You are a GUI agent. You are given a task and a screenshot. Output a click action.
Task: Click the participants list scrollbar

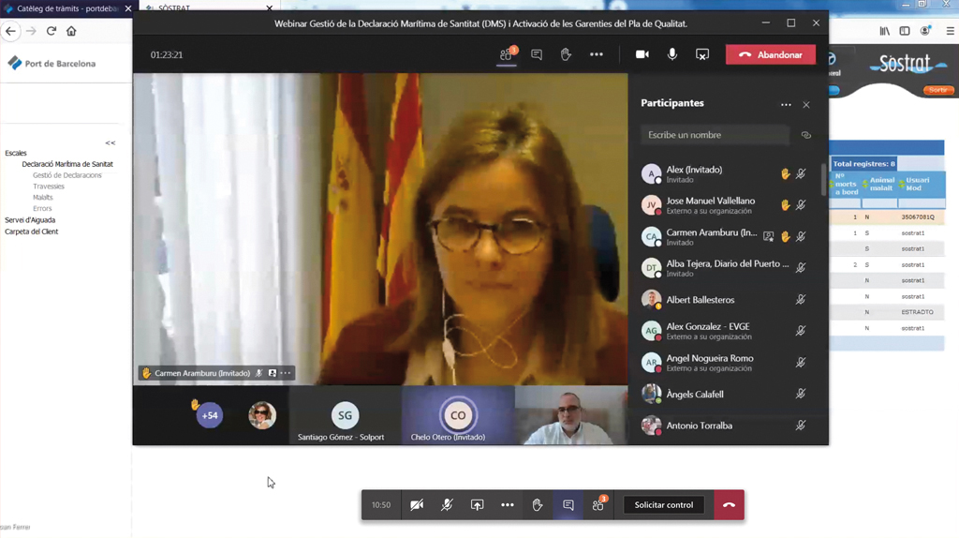pos(824,180)
